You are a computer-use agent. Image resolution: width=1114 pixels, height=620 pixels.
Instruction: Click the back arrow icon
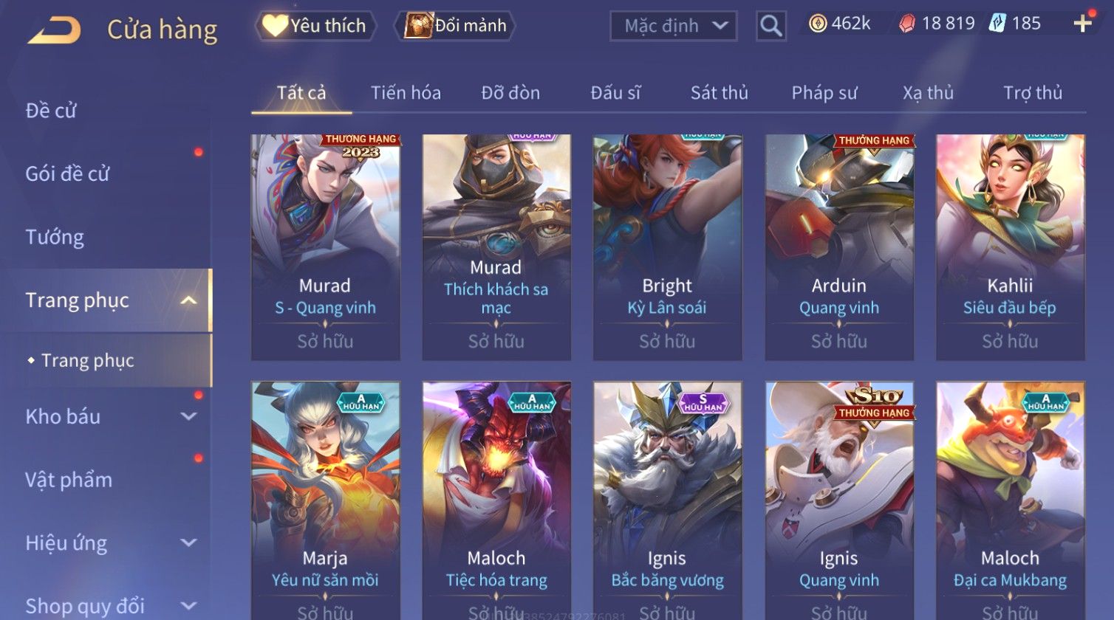point(54,30)
